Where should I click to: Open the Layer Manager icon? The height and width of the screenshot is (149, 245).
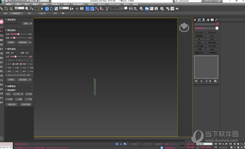coord(141,9)
